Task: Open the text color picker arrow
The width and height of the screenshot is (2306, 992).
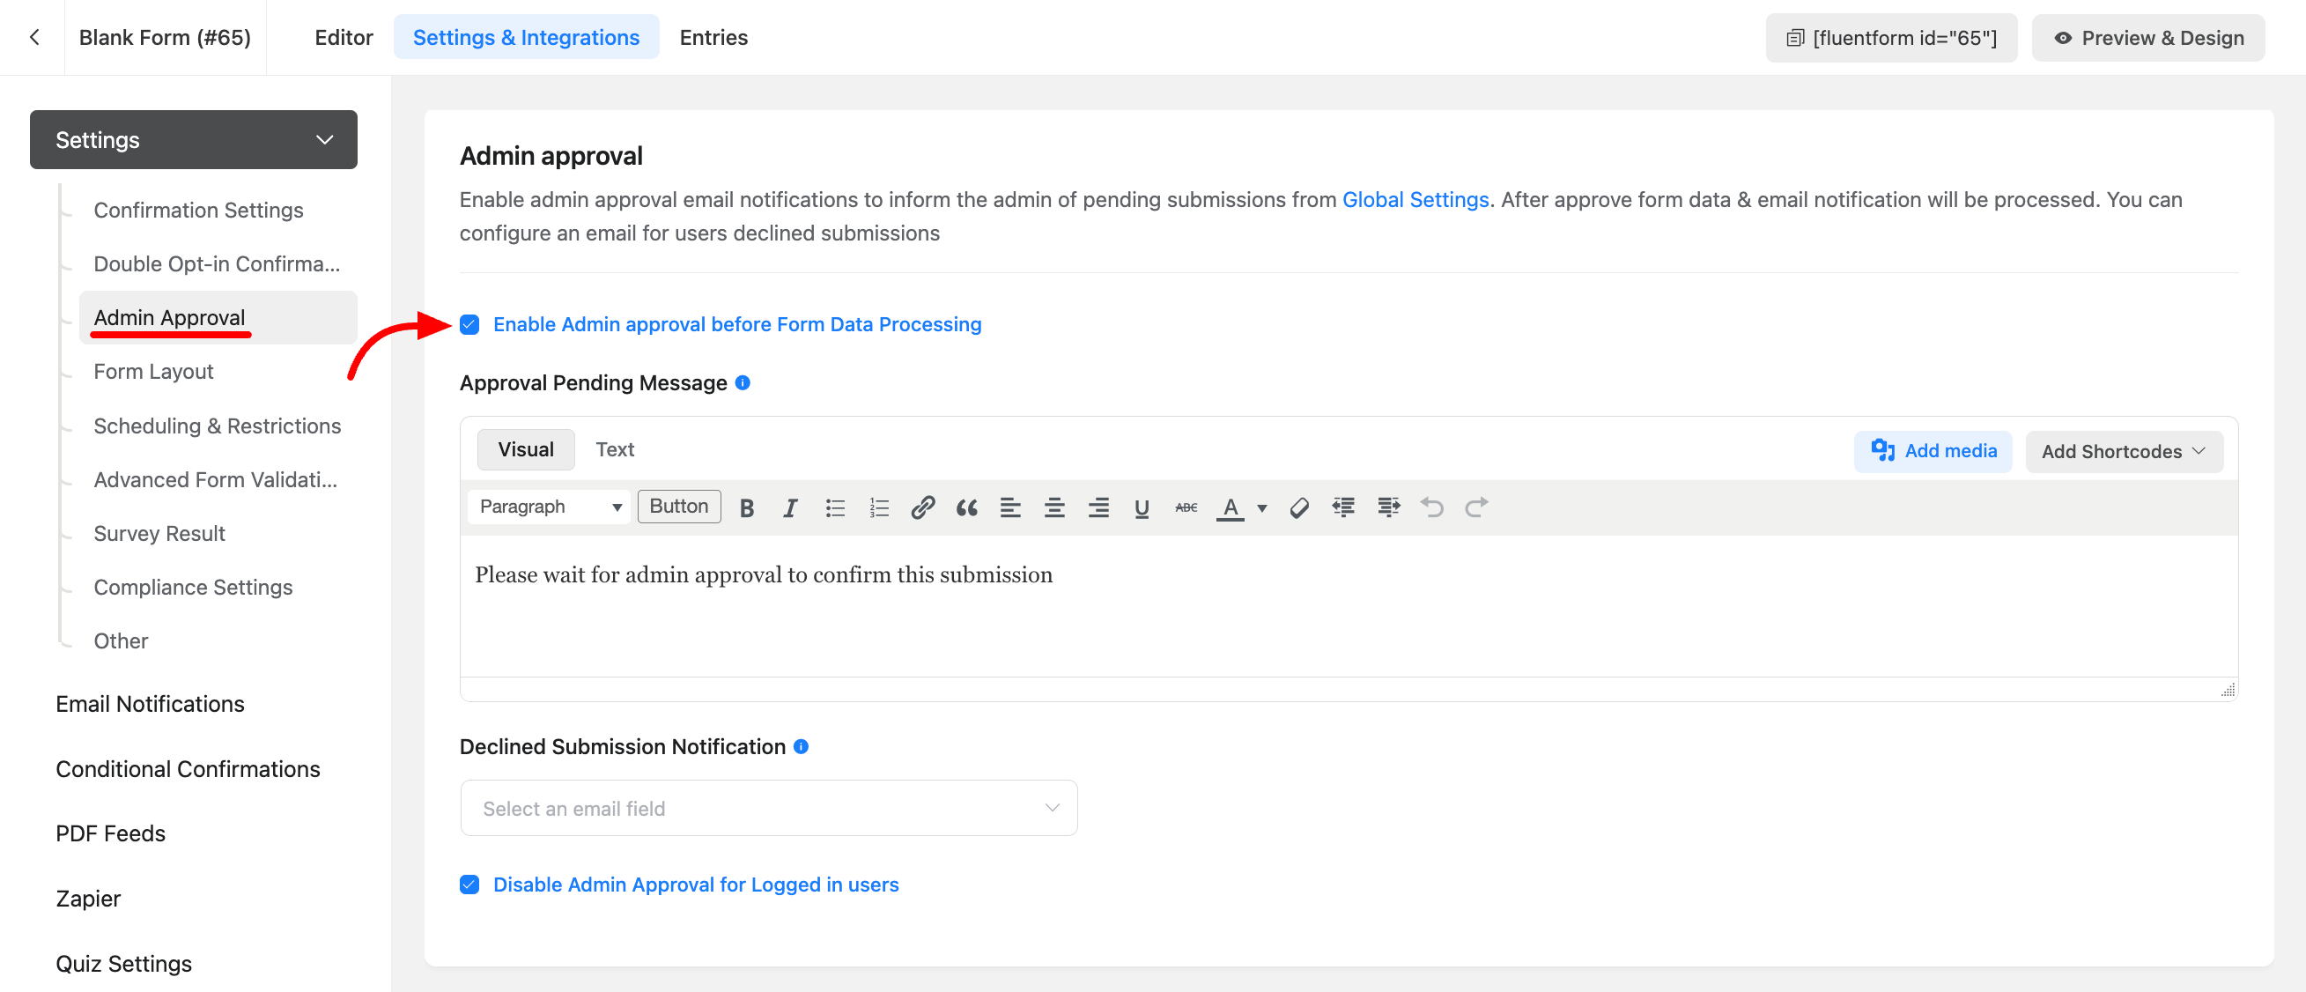Action: 1261,507
